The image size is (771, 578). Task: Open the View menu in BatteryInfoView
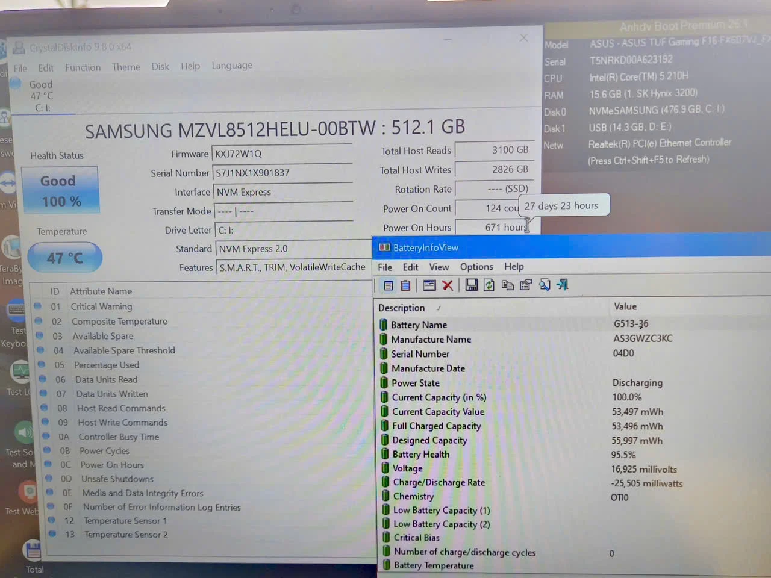pyautogui.click(x=439, y=267)
